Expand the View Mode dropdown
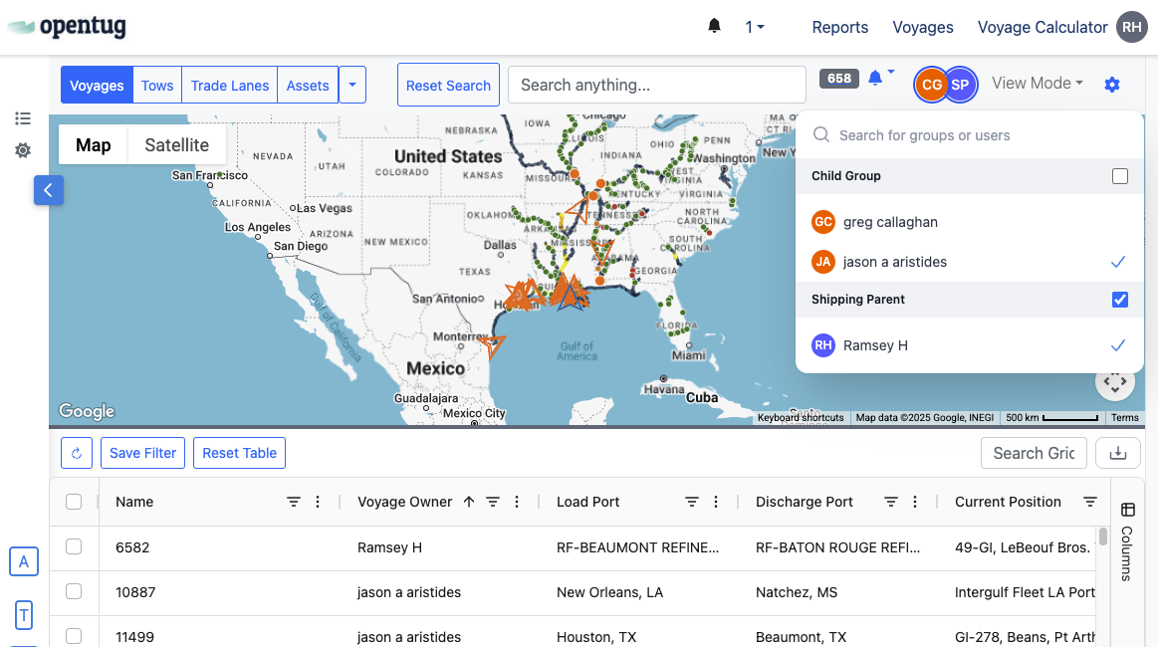This screenshot has width=1158, height=647. pyautogui.click(x=1038, y=84)
